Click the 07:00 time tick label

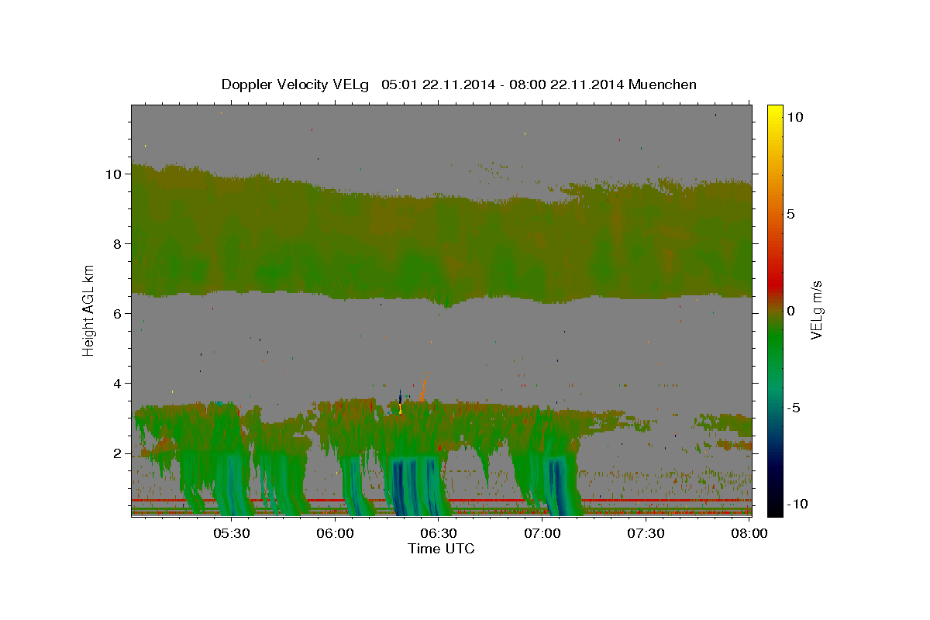[542, 534]
